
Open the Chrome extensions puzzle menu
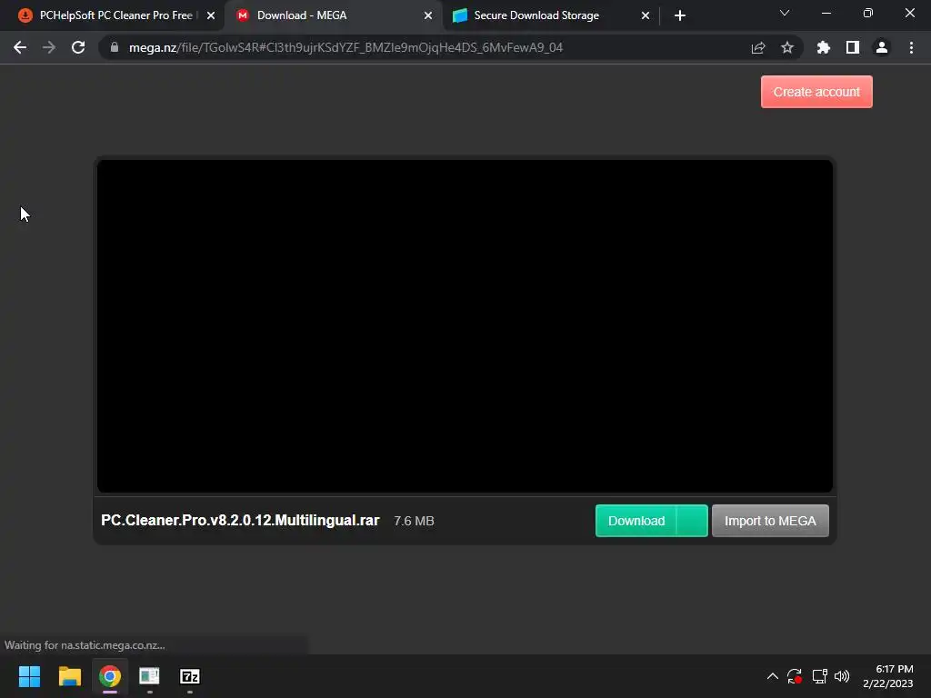(x=823, y=47)
